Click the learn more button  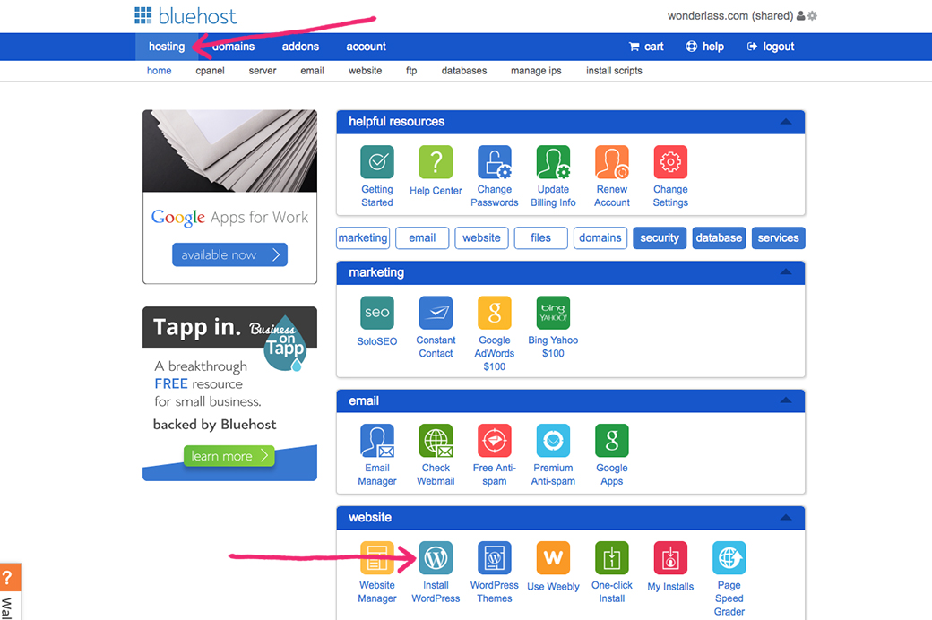(x=229, y=456)
